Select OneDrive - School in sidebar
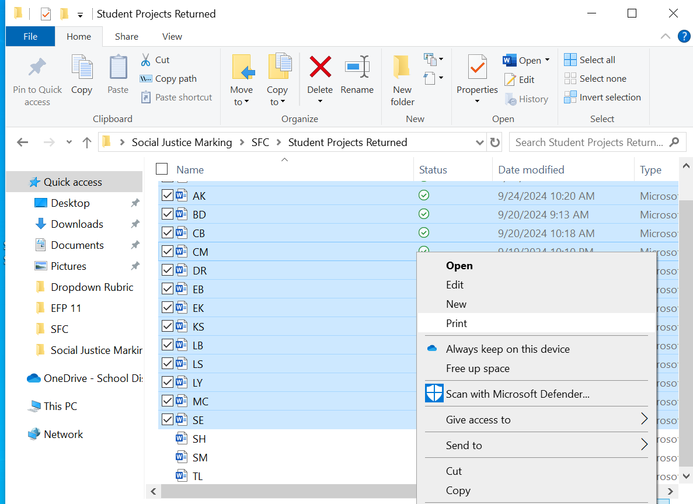693x504 pixels. point(85,378)
